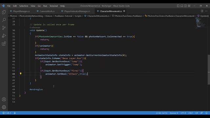This screenshot has width=210, height=118.
Task: Switch to the PlayerManager.cs tab
Action: click(x=20, y=11)
